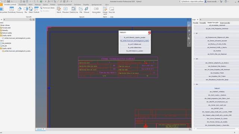
Task: Select the Přerušení break tool
Action: click(66, 10)
